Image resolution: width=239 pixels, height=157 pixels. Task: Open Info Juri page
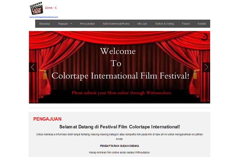point(142,24)
